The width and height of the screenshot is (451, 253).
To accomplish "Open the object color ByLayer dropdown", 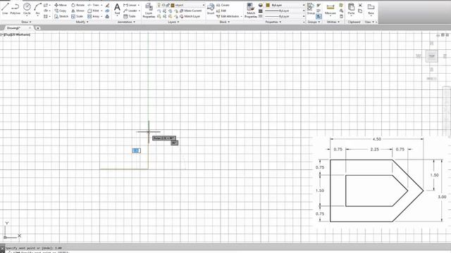I will [x=304, y=5].
